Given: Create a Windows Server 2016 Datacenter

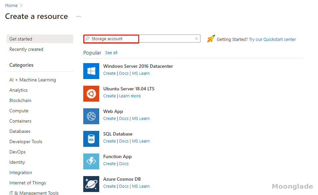Looking at the screenshot, I should [109, 73].
